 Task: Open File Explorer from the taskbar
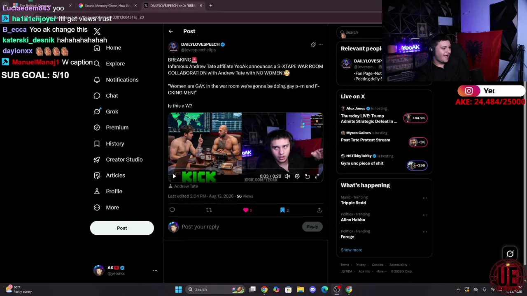300,289
